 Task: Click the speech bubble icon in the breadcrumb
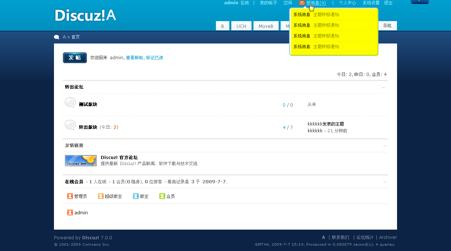[x=57, y=37]
